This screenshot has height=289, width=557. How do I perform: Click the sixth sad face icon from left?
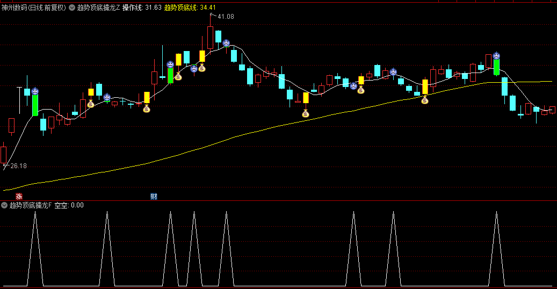click(x=353, y=85)
